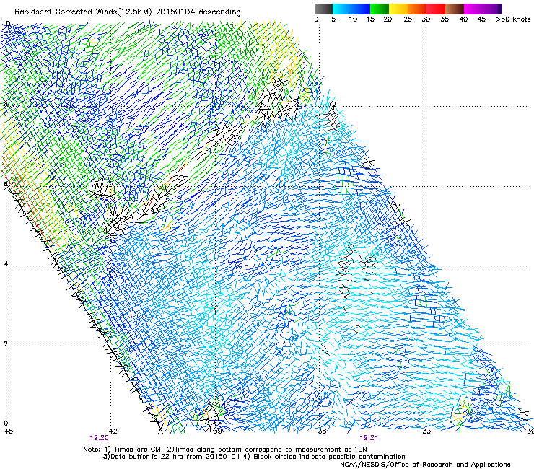534x469 pixels.
Task: Click the '35' knots scale number
Action: click(x=445, y=19)
